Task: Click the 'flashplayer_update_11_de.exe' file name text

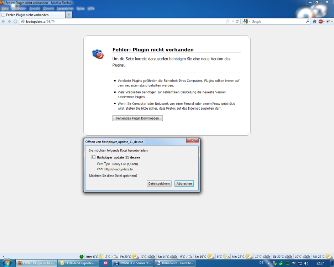Action: pos(119,158)
